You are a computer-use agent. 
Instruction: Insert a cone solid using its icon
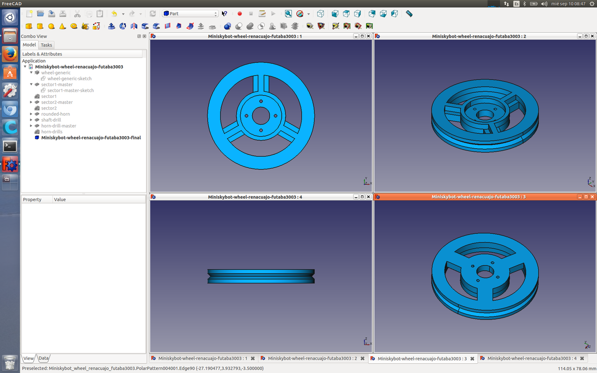[62, 26]
